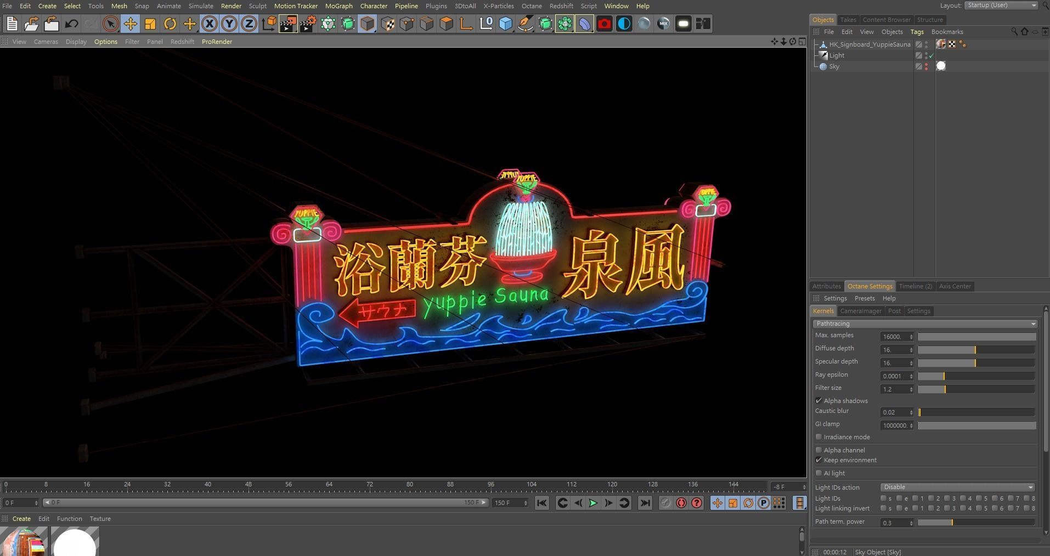Click Max. samples stepper arrows
The image size is (1050, 556).
coord(911,337)
